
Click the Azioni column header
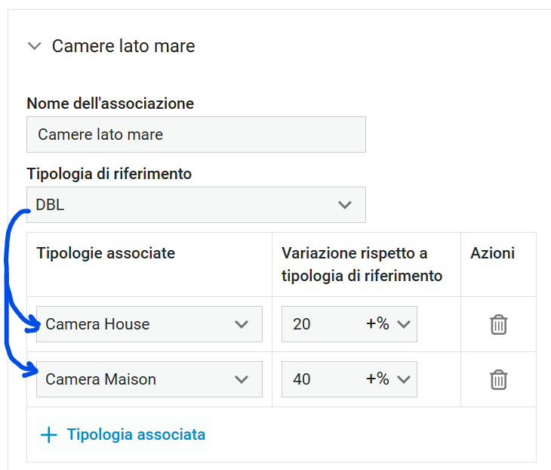pos(493,253)
